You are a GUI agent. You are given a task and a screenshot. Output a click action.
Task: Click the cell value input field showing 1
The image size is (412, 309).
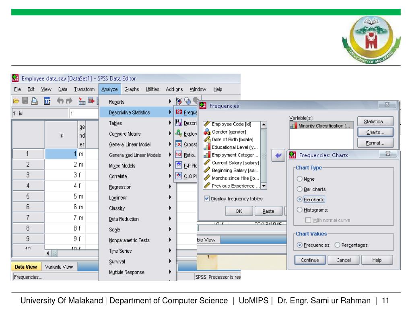(x=84, y=113)
